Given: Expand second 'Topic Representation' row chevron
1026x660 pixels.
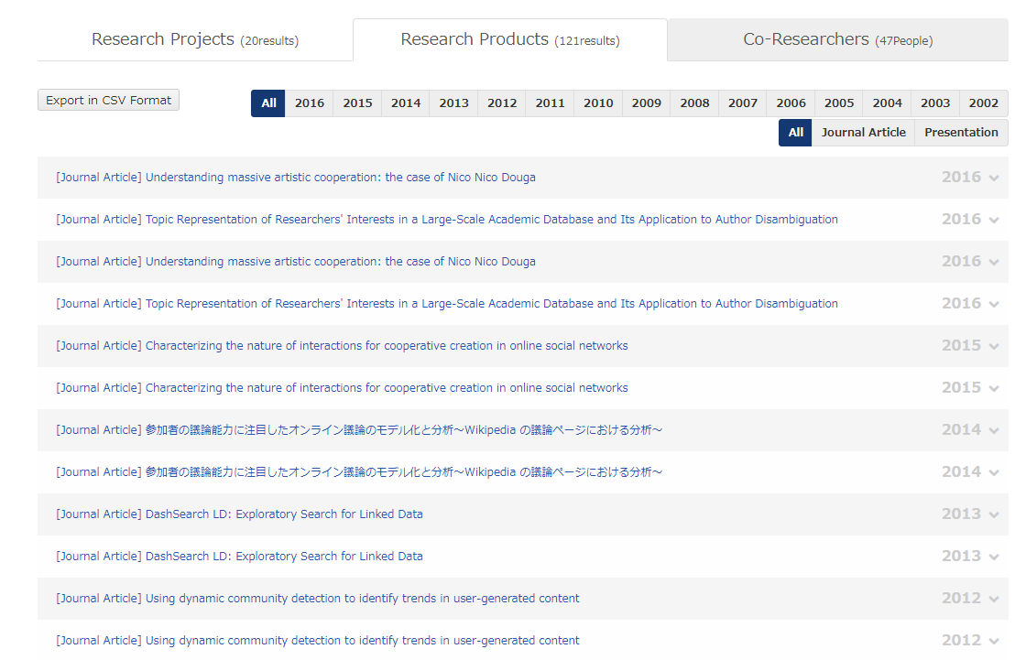Looking at the screenshot, I should point(994,304).
